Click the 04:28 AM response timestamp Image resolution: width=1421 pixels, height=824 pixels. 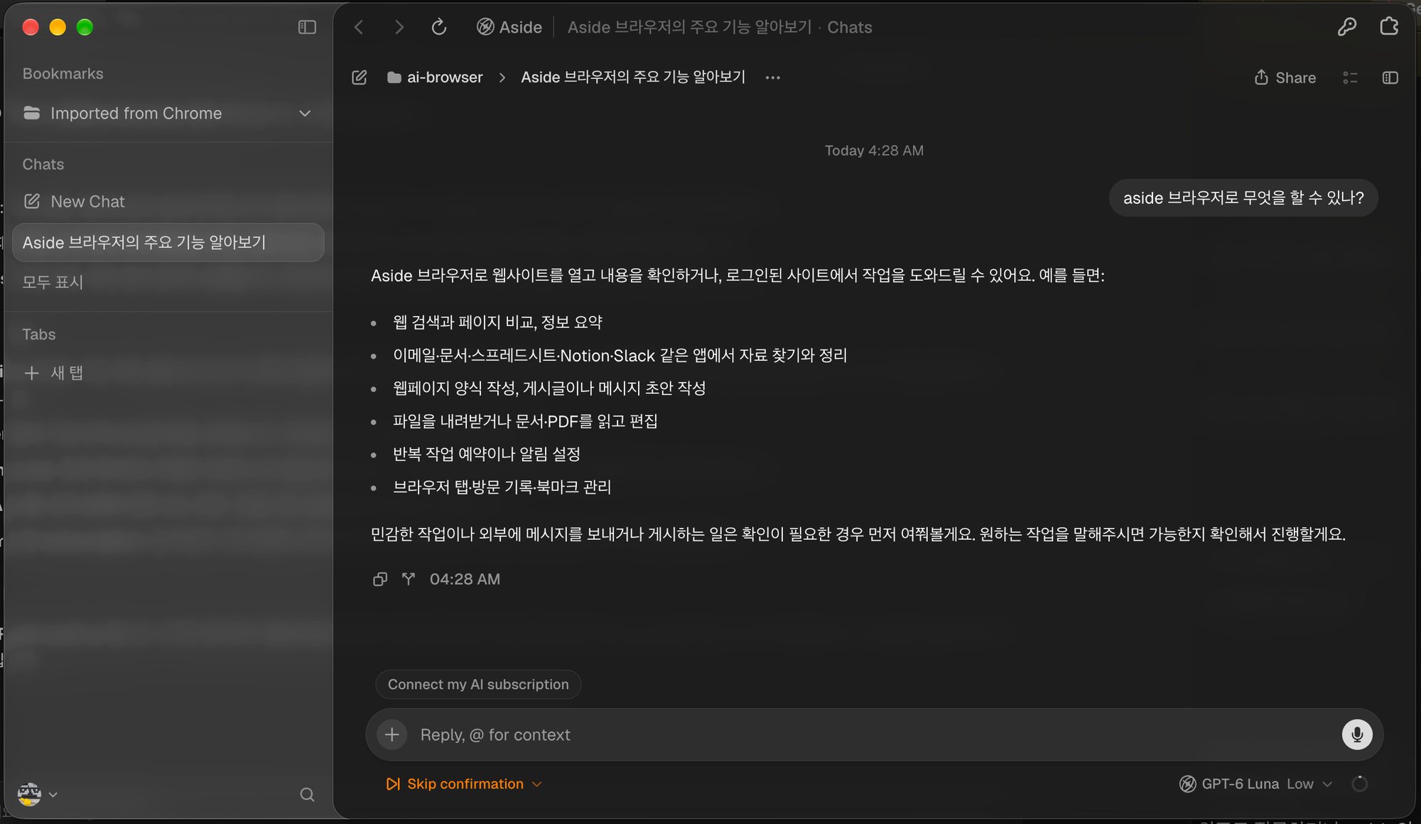coord(465,579)
